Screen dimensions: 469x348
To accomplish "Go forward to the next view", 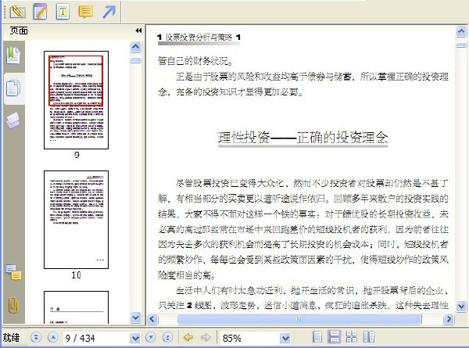I will click(206, 338).
